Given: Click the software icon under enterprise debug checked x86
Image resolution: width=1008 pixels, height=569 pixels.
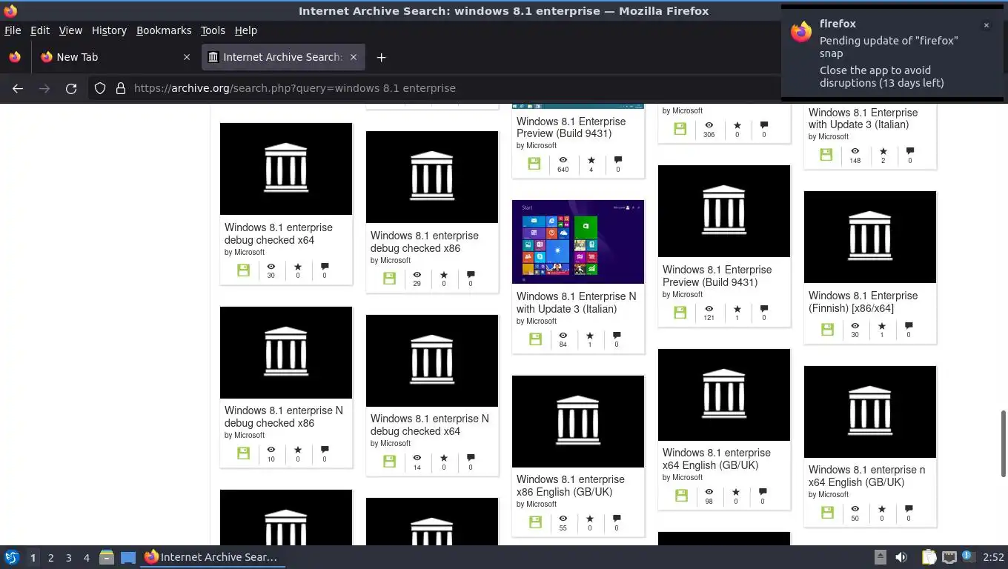Looking at the screenshot, I should 389,279.
